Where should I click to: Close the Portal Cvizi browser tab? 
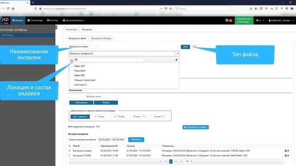27,3
